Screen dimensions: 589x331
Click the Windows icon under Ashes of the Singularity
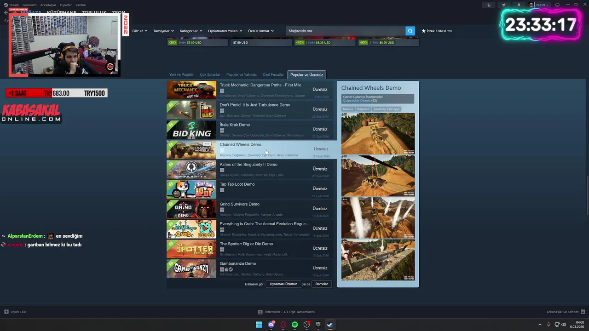click(222, 170)
